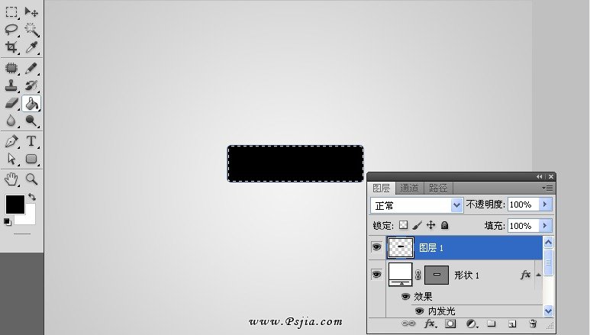
Task: Select the Magic Wand tool
Action: click(x=31, y=29)
